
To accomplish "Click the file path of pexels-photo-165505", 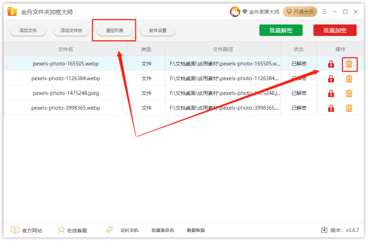I will coord(225,64).
